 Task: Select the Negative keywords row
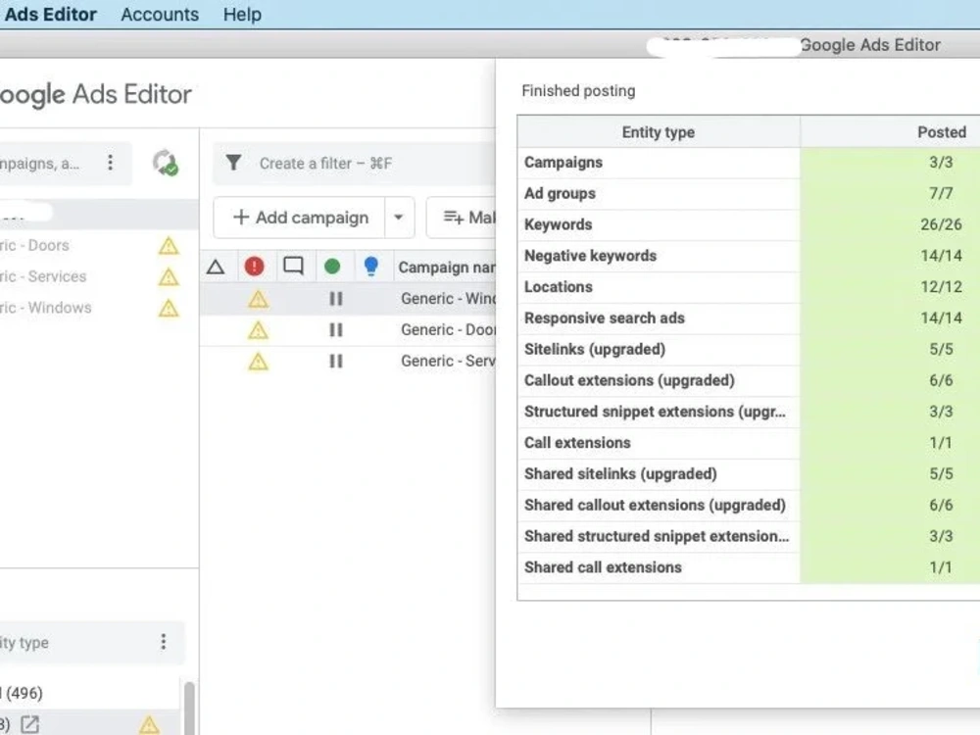(x=749, y=256)
